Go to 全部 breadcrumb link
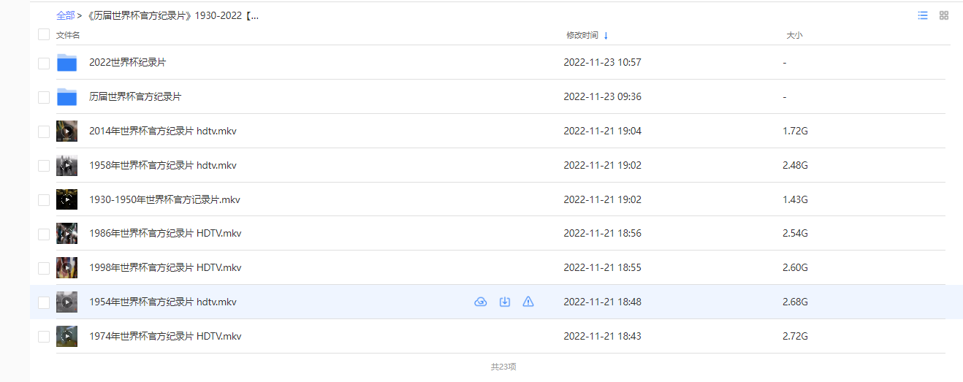Screen dimensions: 963x382 65,15
